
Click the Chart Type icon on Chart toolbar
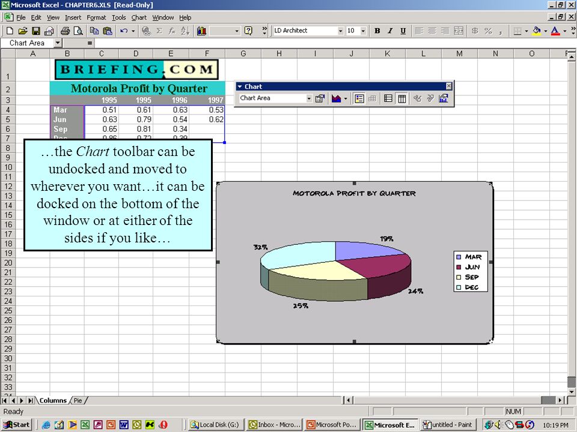[336, 98]
